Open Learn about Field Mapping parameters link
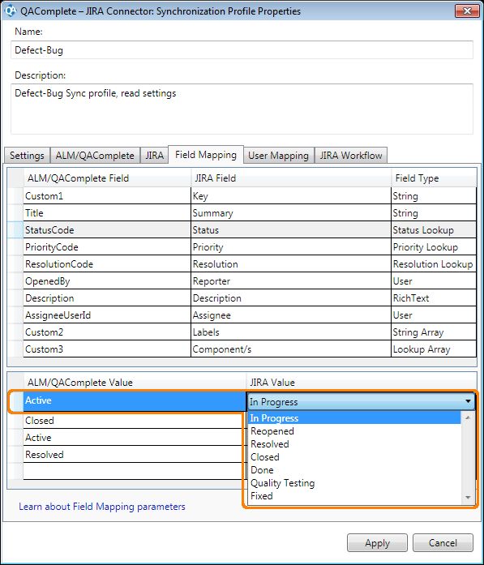Image resolution: width=484 pixels, height=565 pixels. pyautogui.click(x=102, y=507)
